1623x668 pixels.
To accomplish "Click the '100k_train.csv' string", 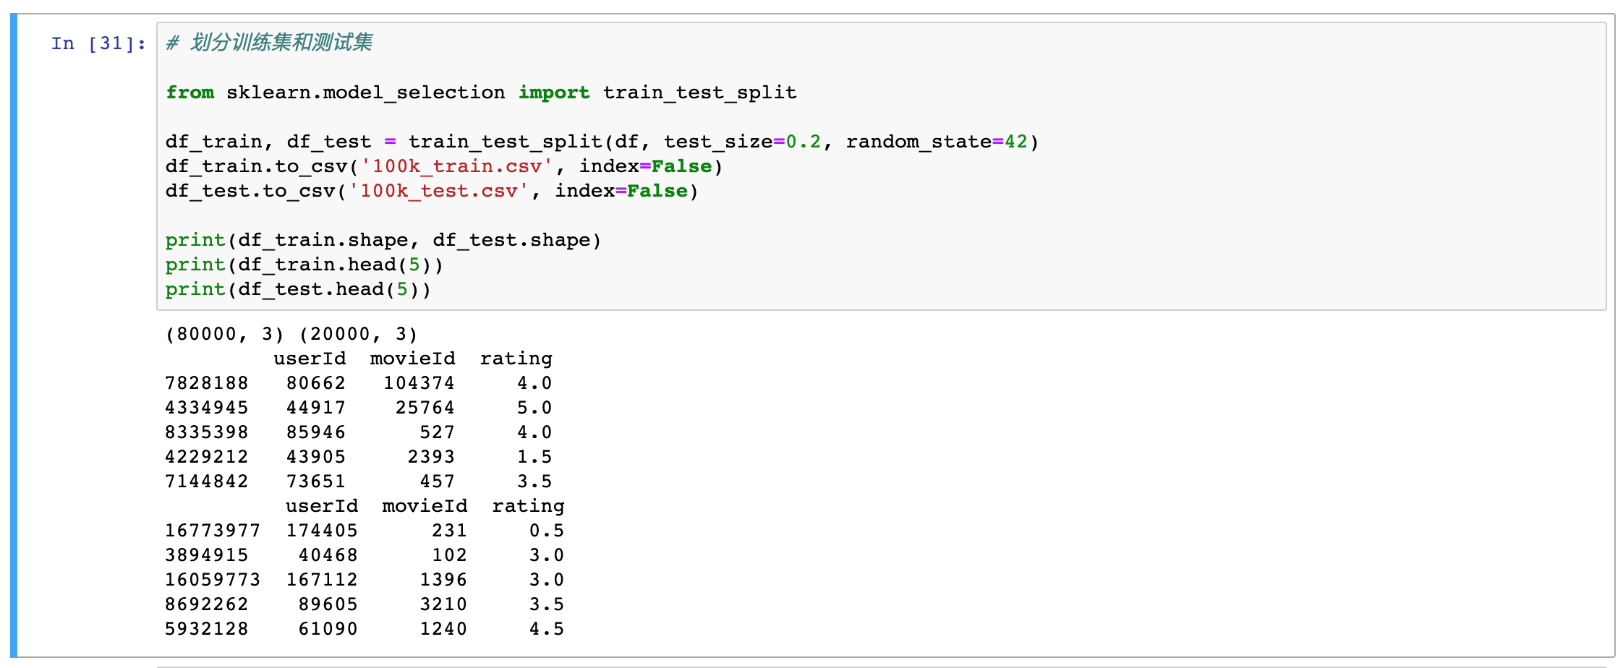I will 456,166.
